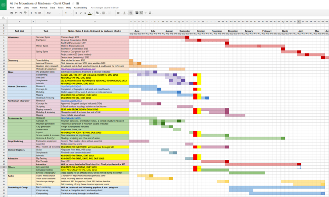
Task: Open the Edit menu
Action: (x=19, y=7)
